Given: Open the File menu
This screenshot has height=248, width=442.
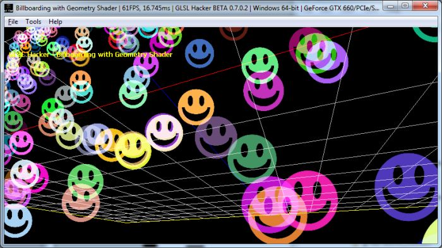Looking at the screenshot, I should [13, 21].
